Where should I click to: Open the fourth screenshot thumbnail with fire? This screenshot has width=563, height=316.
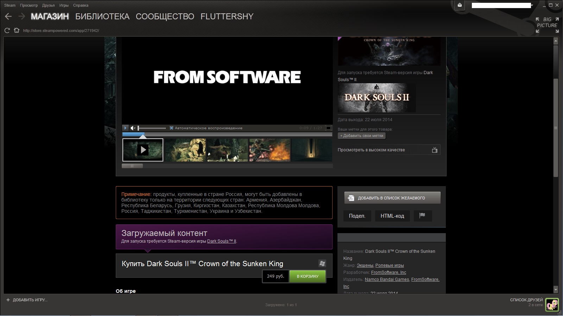click(x=270, y=150)
